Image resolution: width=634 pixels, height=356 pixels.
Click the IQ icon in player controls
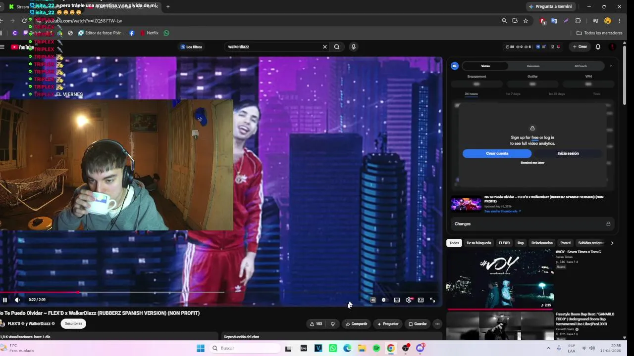(373, 300)
